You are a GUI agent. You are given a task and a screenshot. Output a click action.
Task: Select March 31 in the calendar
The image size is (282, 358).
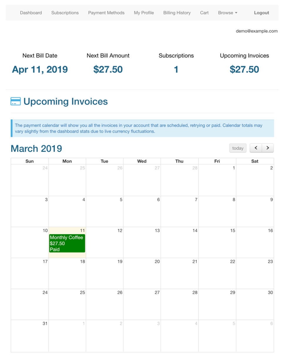coord(30,336)
